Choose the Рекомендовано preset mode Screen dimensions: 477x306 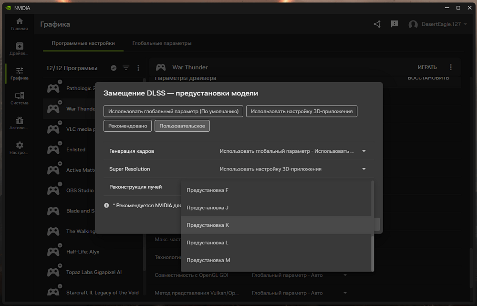pos(127,126)
